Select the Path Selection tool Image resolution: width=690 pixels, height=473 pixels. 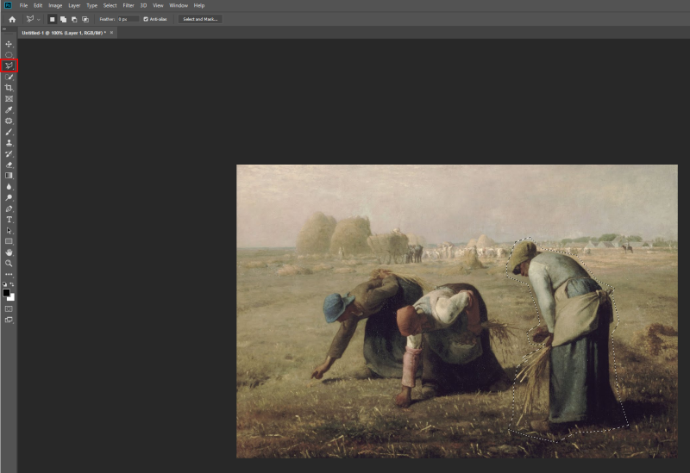pos(9,230)
